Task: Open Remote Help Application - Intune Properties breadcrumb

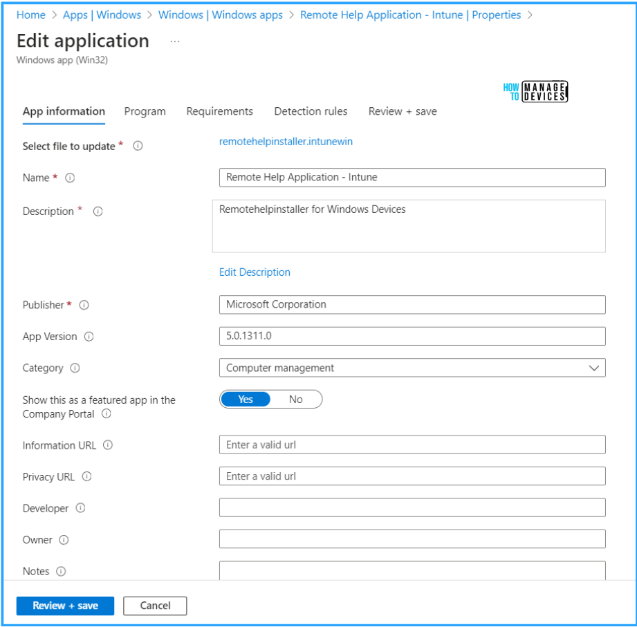Action: pos(410,15)
